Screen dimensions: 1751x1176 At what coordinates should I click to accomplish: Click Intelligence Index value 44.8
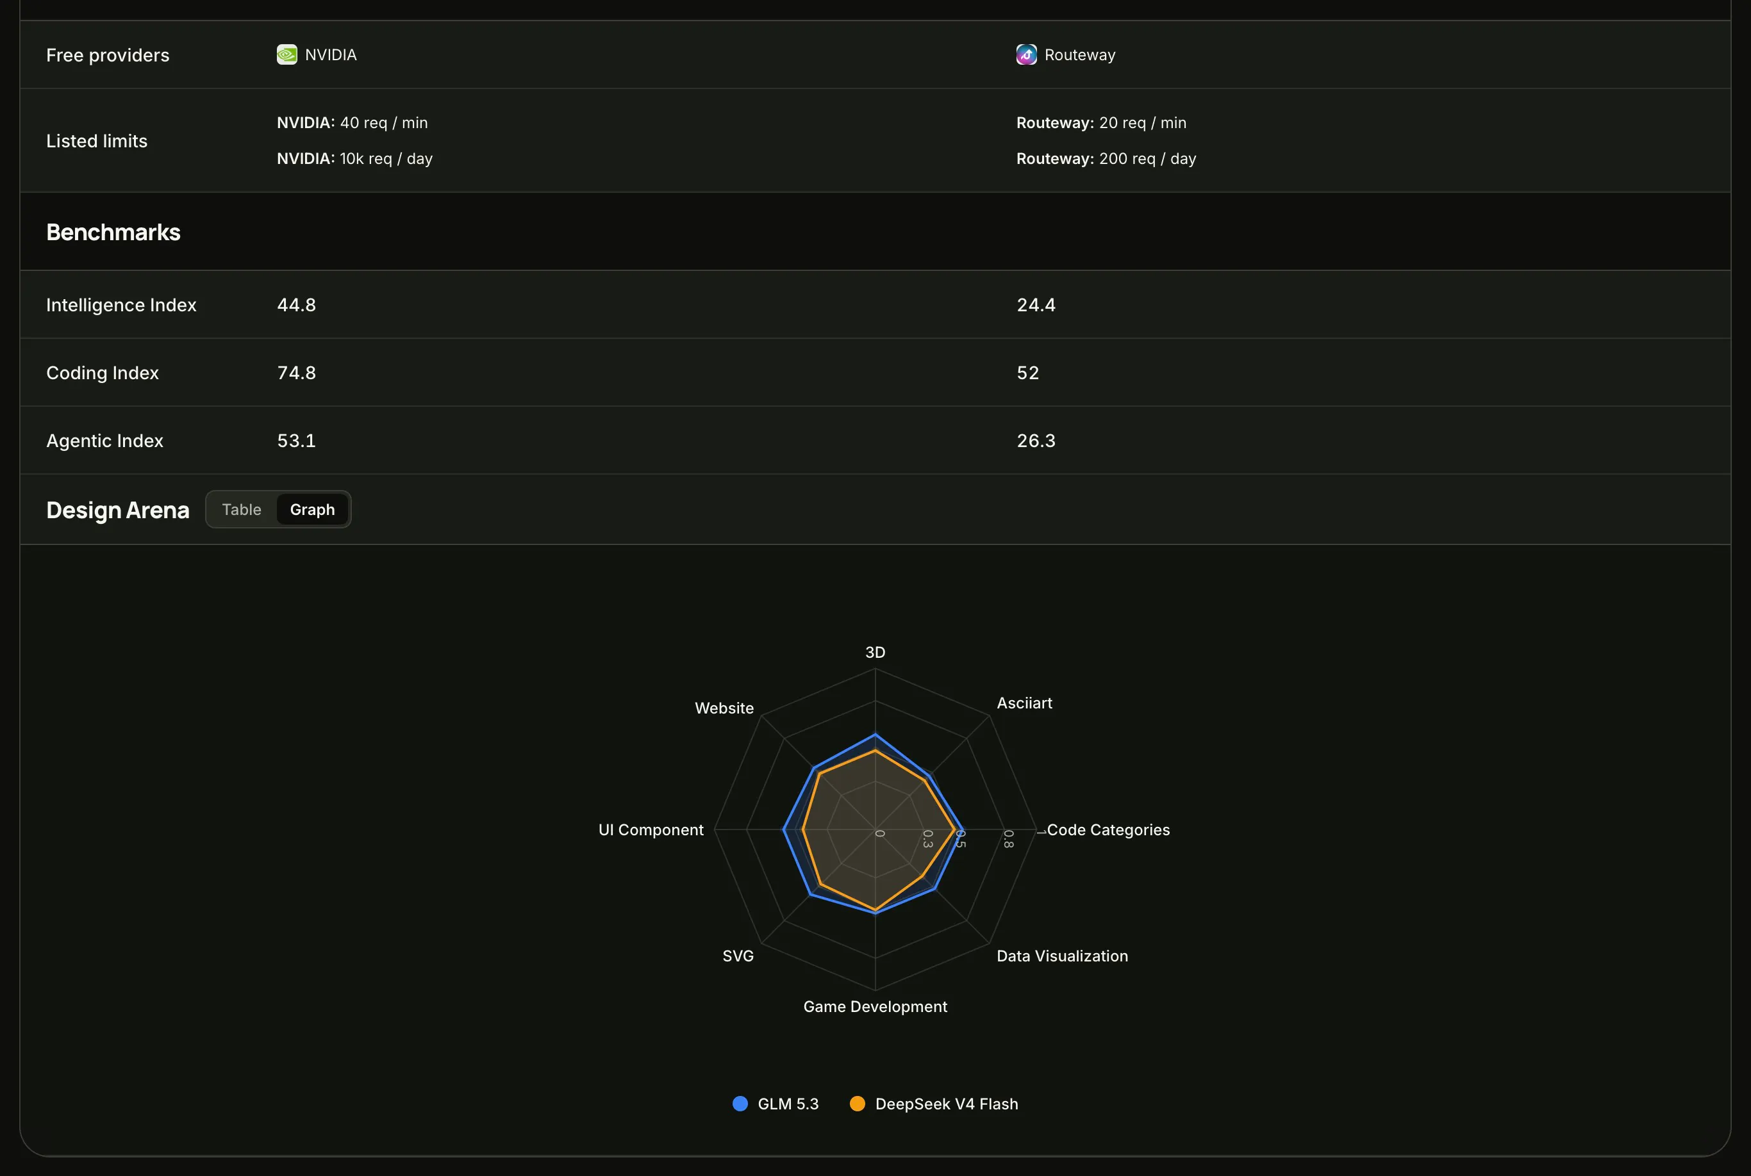click(297, 306)
